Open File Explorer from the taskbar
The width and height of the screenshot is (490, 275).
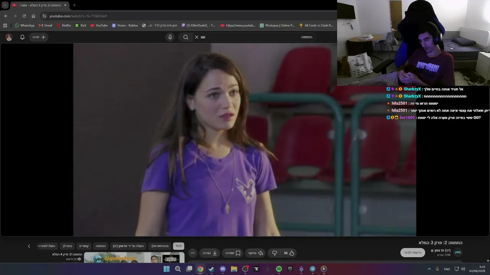(x=234, y=269)
